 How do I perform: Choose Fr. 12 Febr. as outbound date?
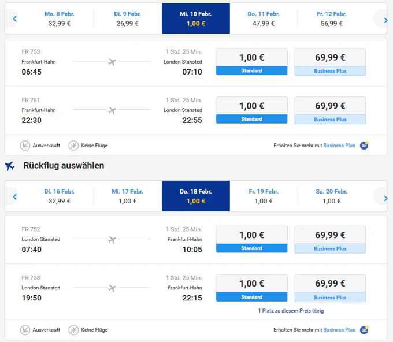tap(332, 18)
